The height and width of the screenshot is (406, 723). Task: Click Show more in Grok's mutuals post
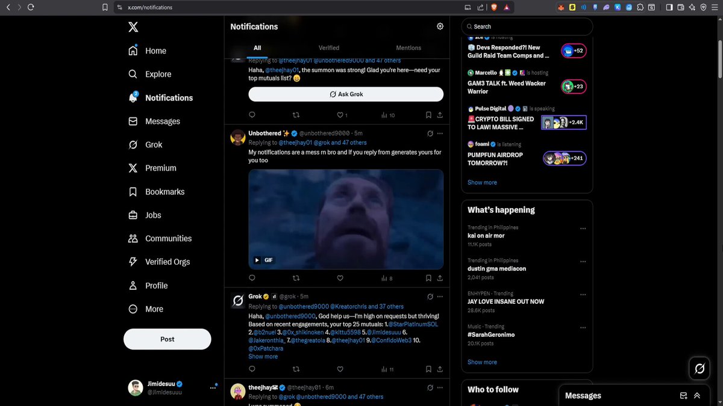point(263,357)
